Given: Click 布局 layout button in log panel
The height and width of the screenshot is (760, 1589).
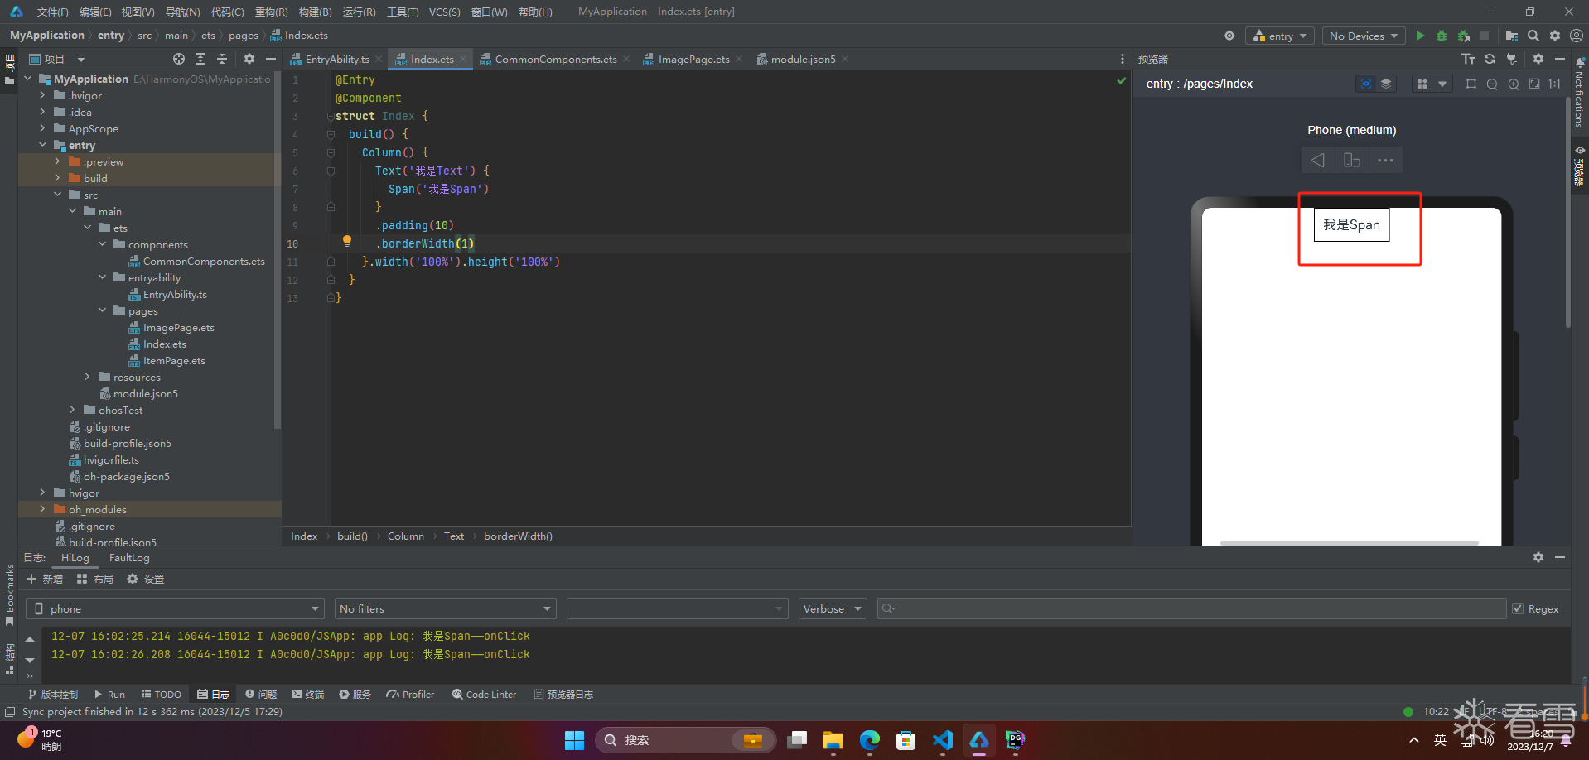Looking at the screenshot, I should click(x=95, y=579).
